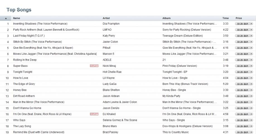Select song The Edge of Glory
This screenshot has height=134, width=256.
24,84
